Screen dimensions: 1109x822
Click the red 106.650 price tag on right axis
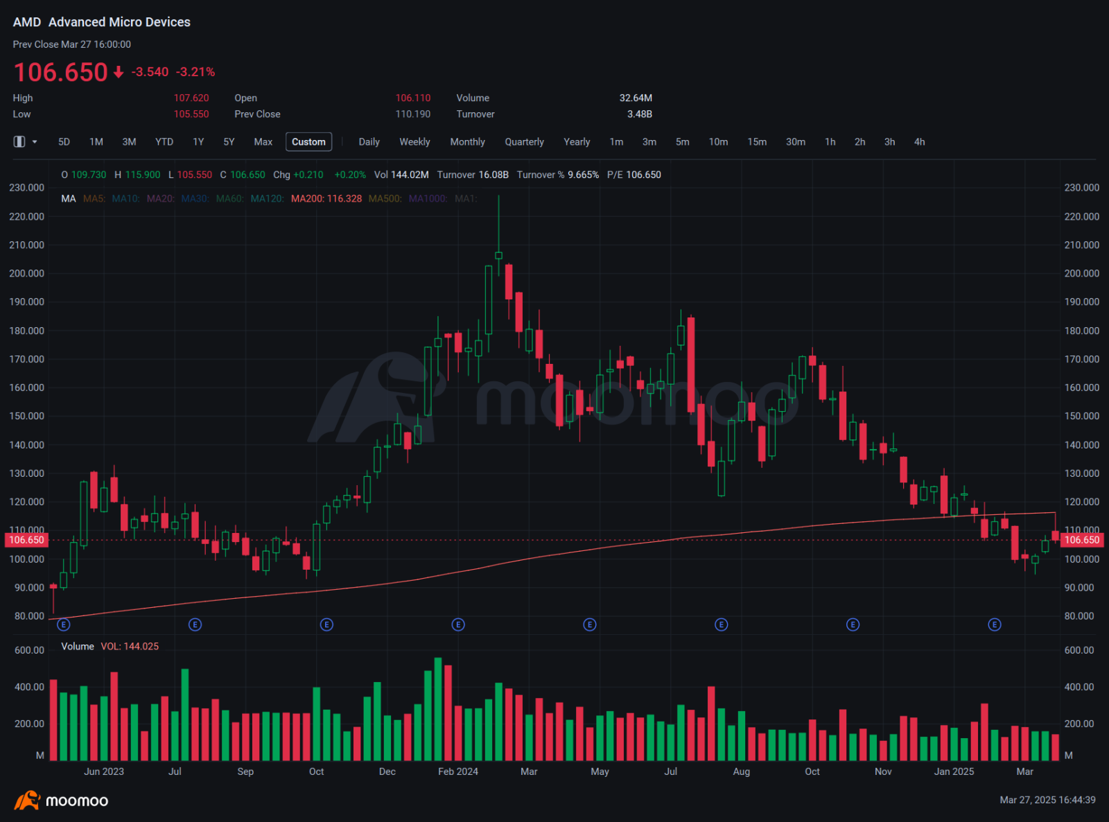(1082, 540)
